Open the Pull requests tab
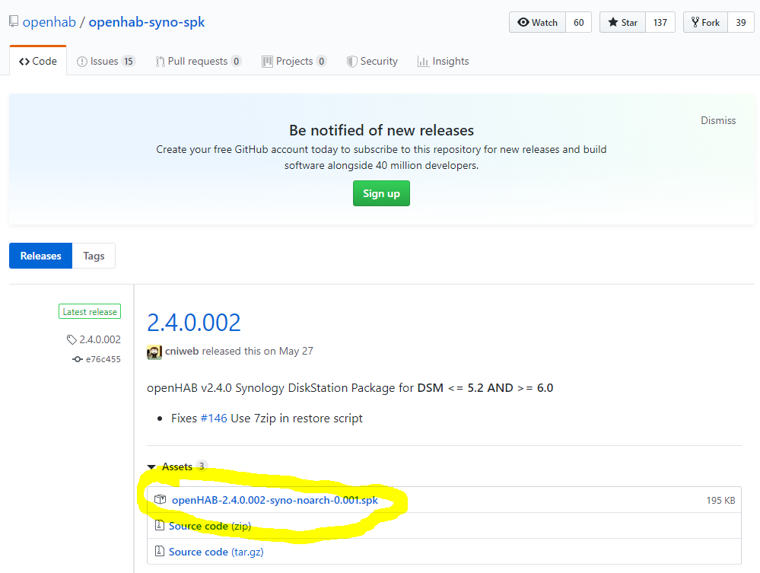This screenshot has height=573, width=760. click(198, 62)
